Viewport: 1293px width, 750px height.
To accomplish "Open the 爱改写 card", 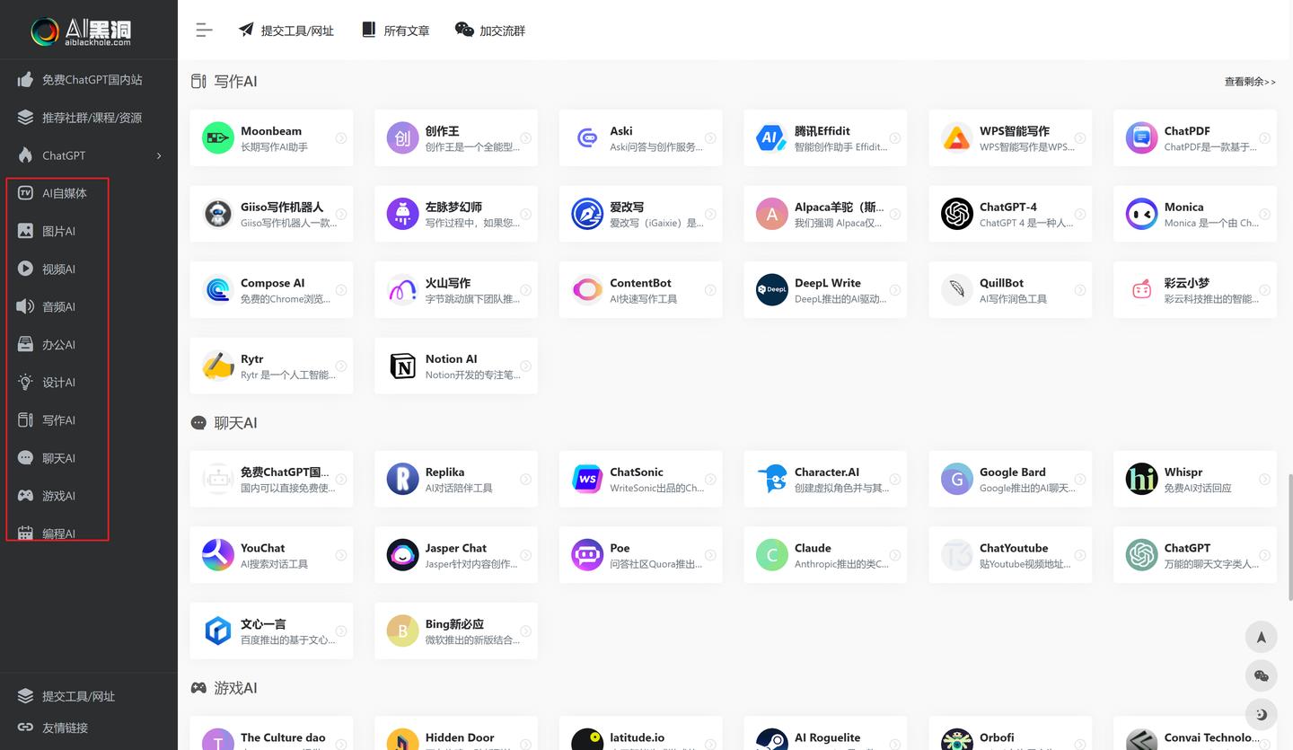I will 640,214.
